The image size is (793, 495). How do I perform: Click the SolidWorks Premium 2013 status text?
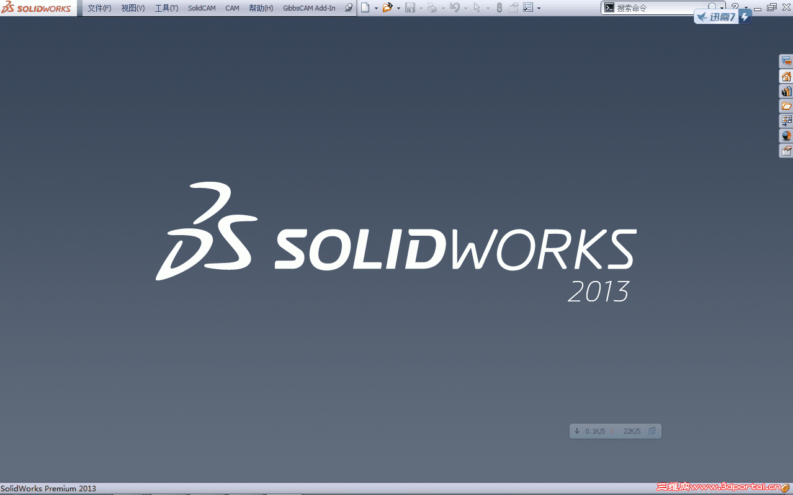(48, 489)
